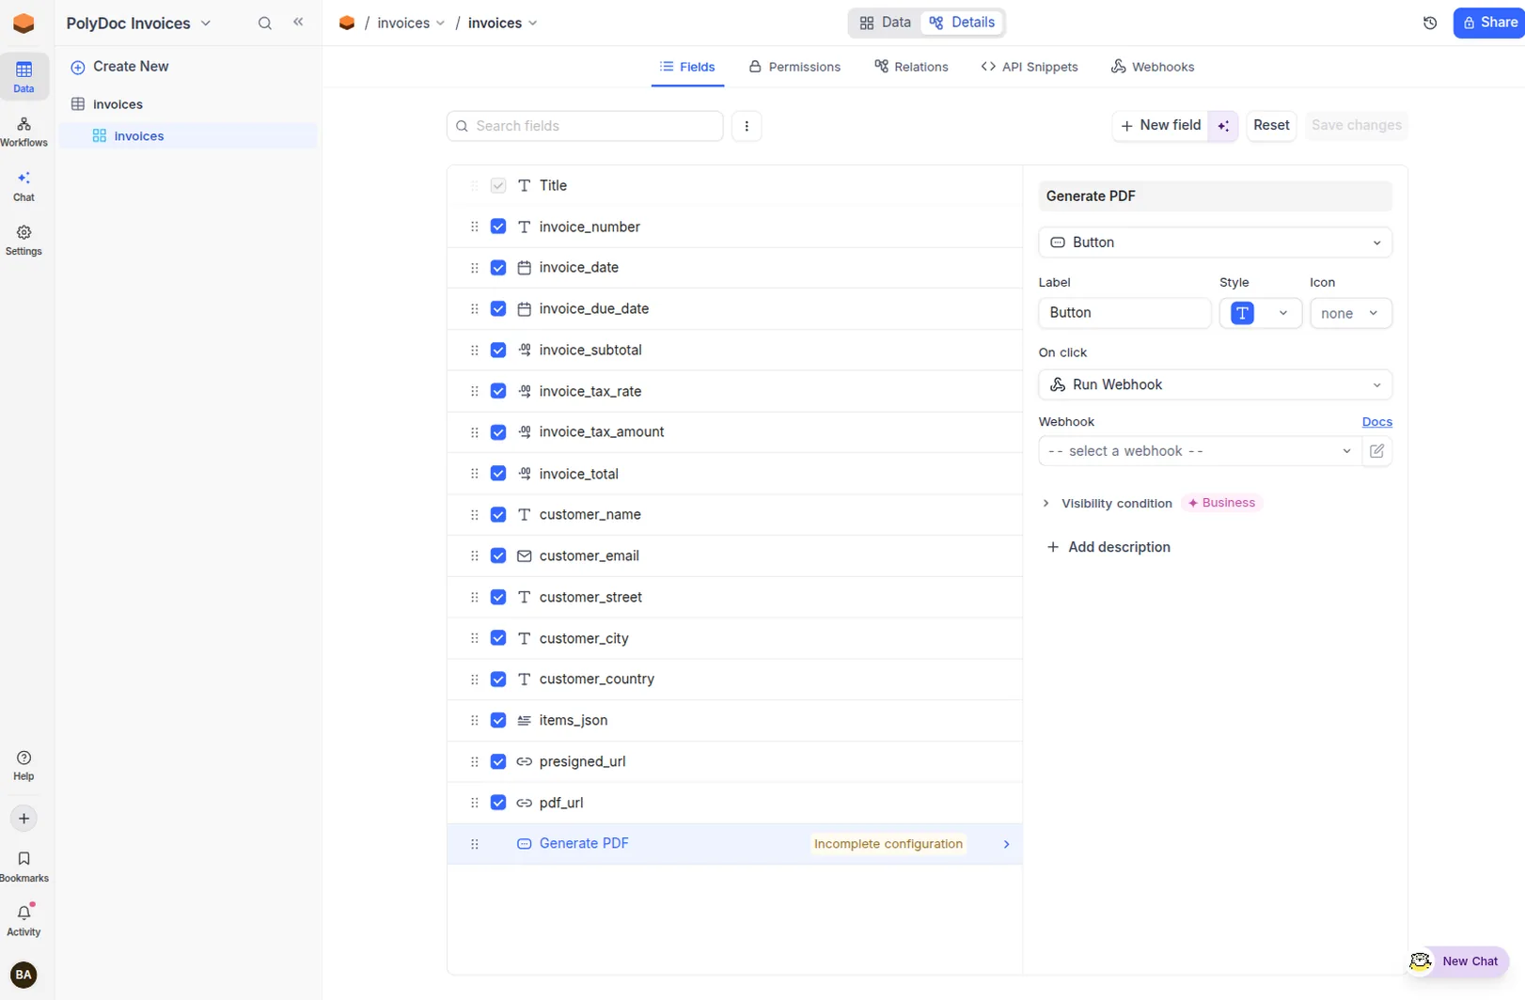Viewport: 1525px width, 1000px height.
Task: Switch to the API Snippets tab
Action: [x=1030, y=67]
